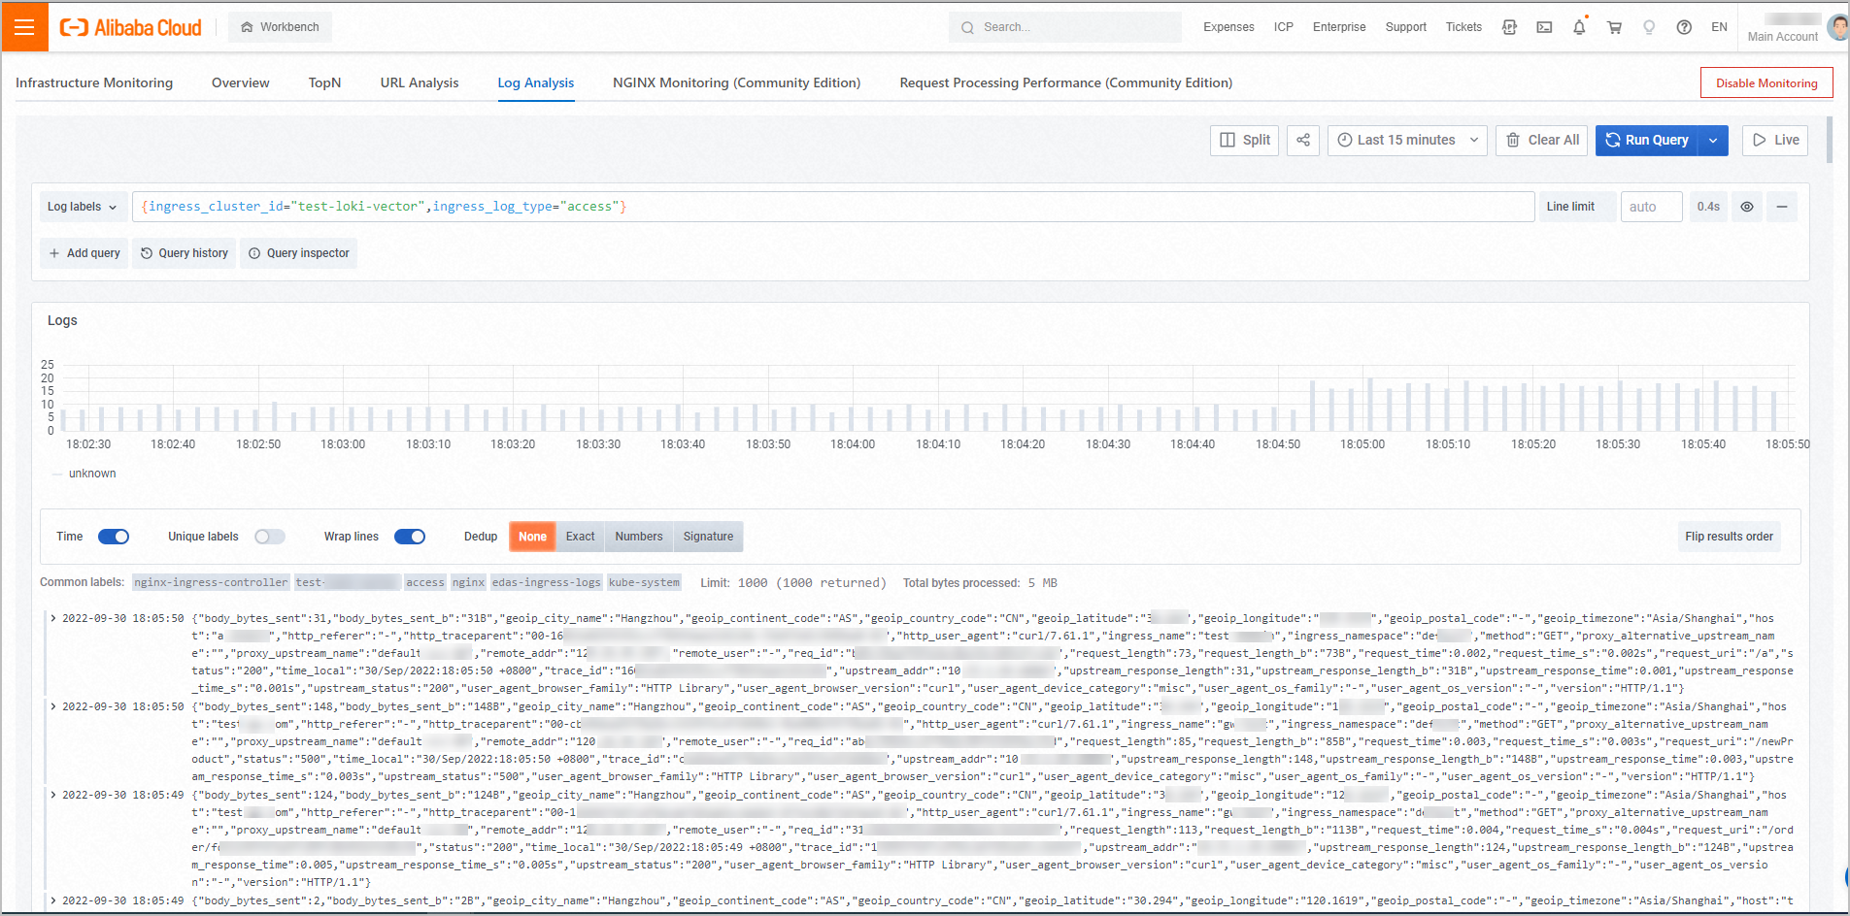Image resolution: width=1850 pixels, height=916 pixels.
Task: Remove the query with minus icon
Action: pyautogui.click(x=1782, y=207)
